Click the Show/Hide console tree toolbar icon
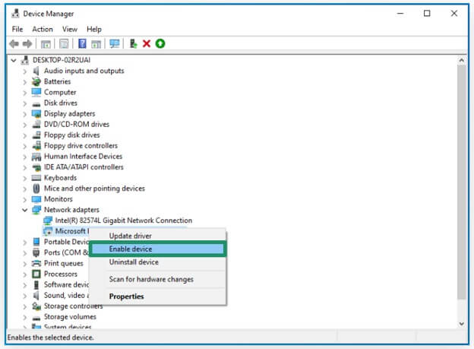The height and width of the screenshot is (349, 474). tap(46, 44)
